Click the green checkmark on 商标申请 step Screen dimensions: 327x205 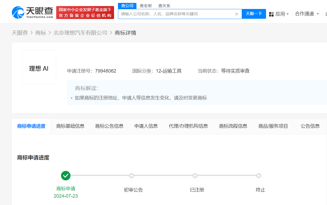point(66,175)
